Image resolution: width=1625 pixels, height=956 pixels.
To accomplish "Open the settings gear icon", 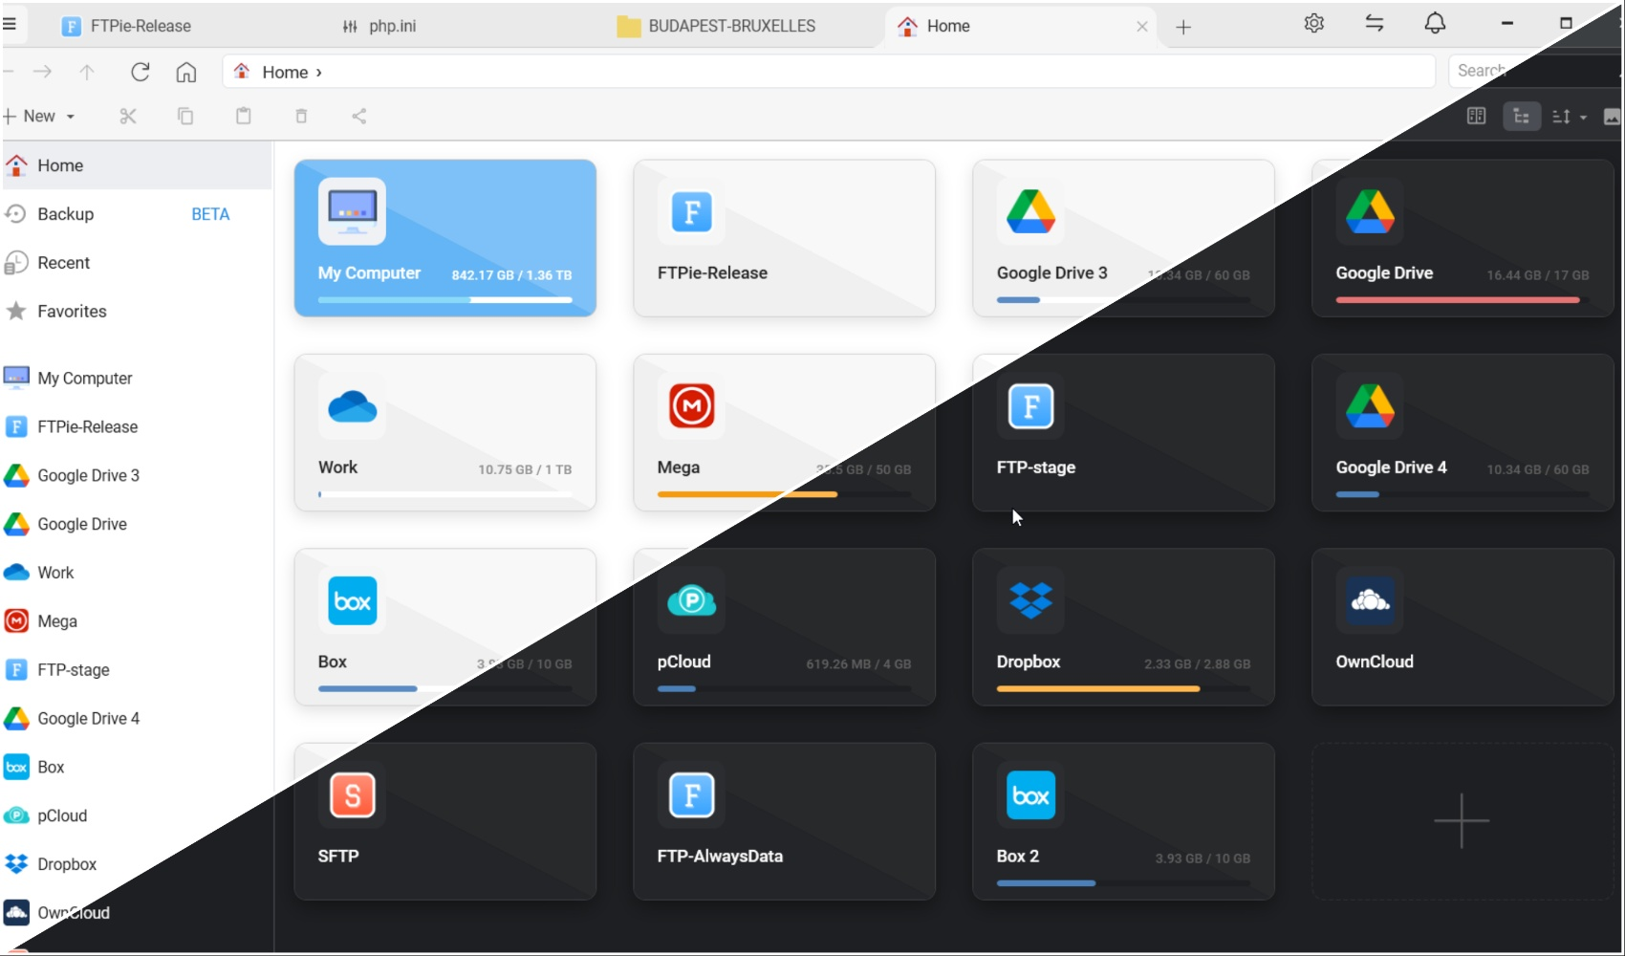I will point(1314,24).
